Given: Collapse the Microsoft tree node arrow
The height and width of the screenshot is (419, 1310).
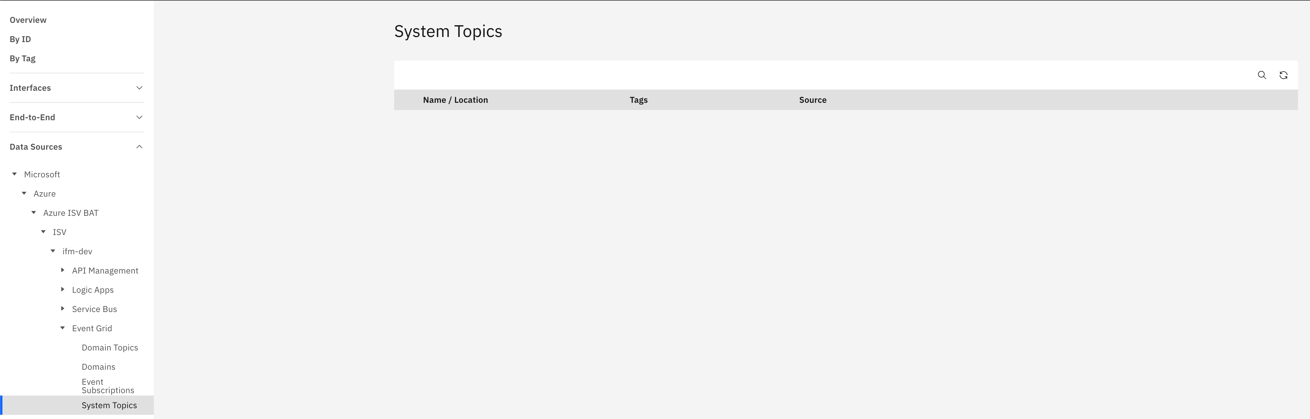Looking at the screenshot, I should coord(15,174).
